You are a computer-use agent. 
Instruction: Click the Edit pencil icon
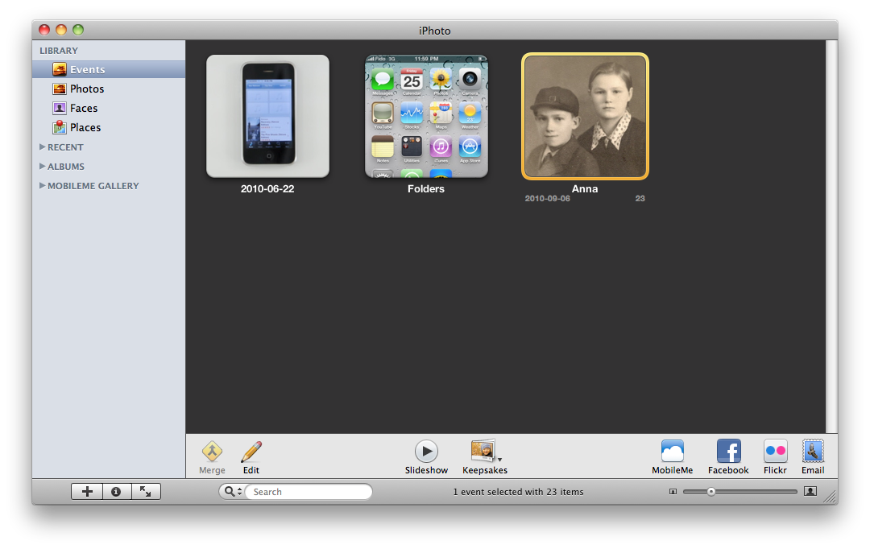pyautogui.click(x=251, y=452)
